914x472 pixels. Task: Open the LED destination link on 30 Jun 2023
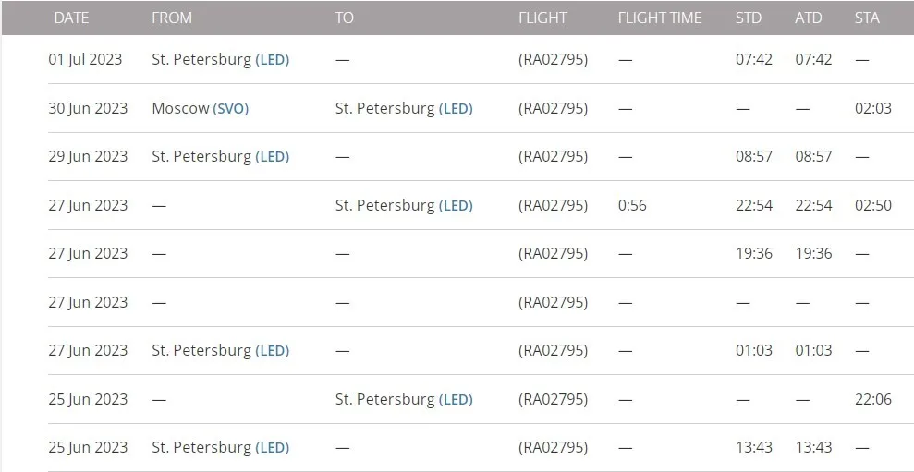(456, 108)
